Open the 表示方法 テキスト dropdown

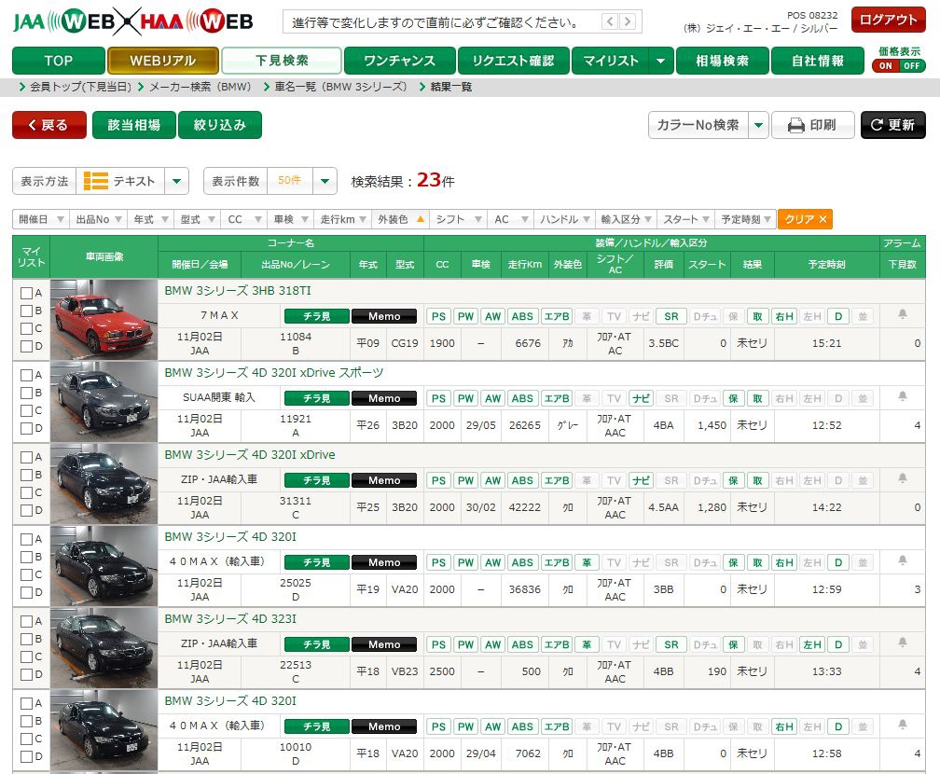(177, 181)
